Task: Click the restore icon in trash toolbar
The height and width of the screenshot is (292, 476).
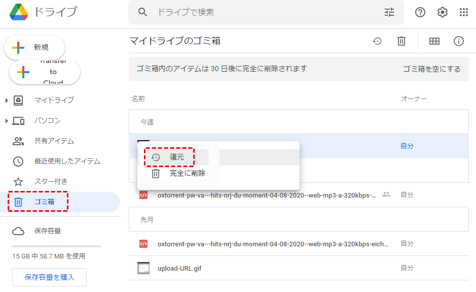Action: [377, 41]
